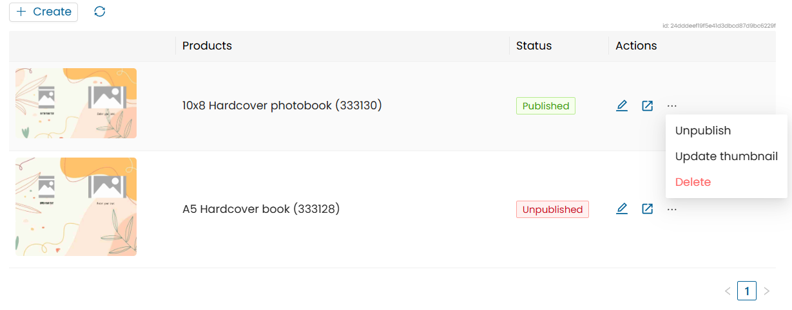The image size is (792, 310).
Task: Click the A5 Hardcover book (333128) name
Action: tap(261, 209)
